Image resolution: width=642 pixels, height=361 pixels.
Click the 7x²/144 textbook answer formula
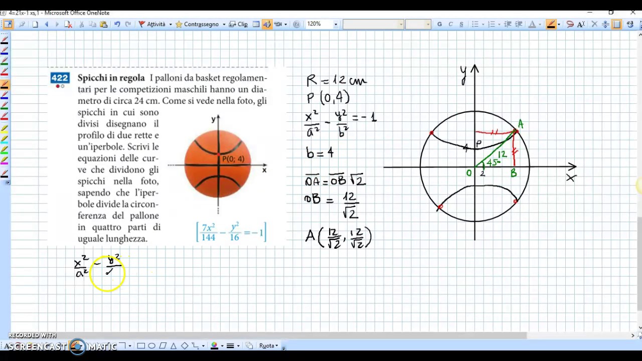coord(231,232)
